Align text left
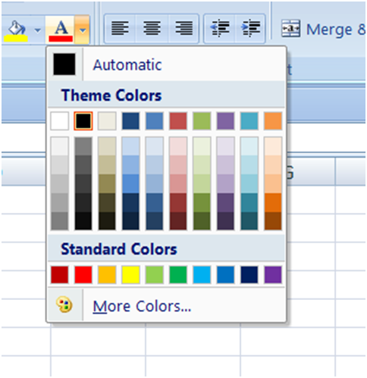This screenshot has height=378, width=367. click(120, 29)
